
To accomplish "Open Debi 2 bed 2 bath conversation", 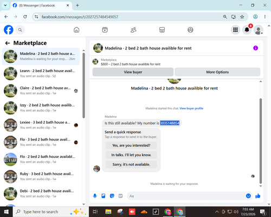I will 41,194.
